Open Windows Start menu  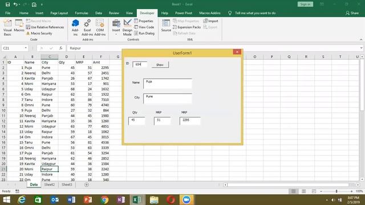point(6,200)
